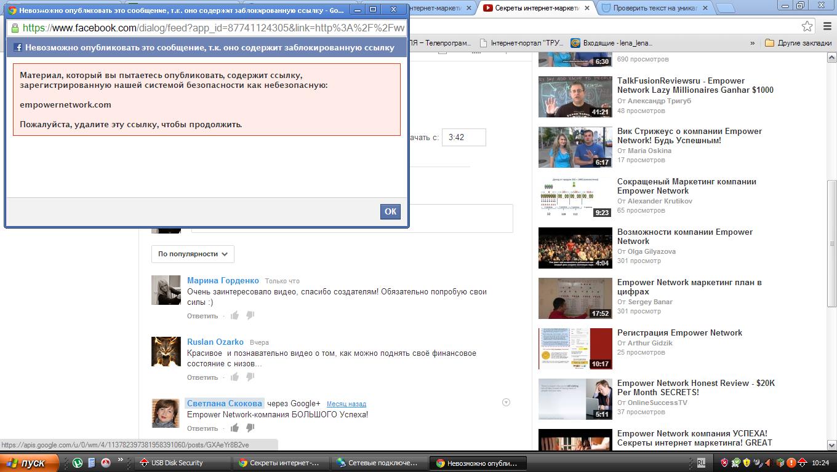837x472 pixels.
Task: Open a new Chrome tab
Action: pos(726,8)
